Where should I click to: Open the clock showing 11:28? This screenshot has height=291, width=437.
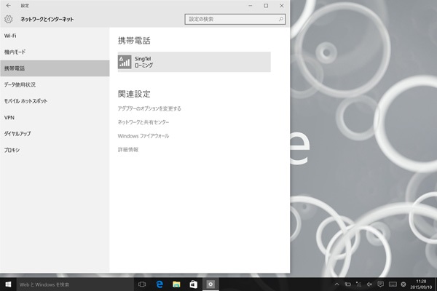click(421, 284)
